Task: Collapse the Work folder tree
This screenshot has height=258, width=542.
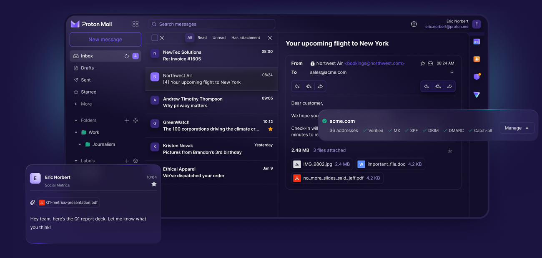Action: pos(76,133)
